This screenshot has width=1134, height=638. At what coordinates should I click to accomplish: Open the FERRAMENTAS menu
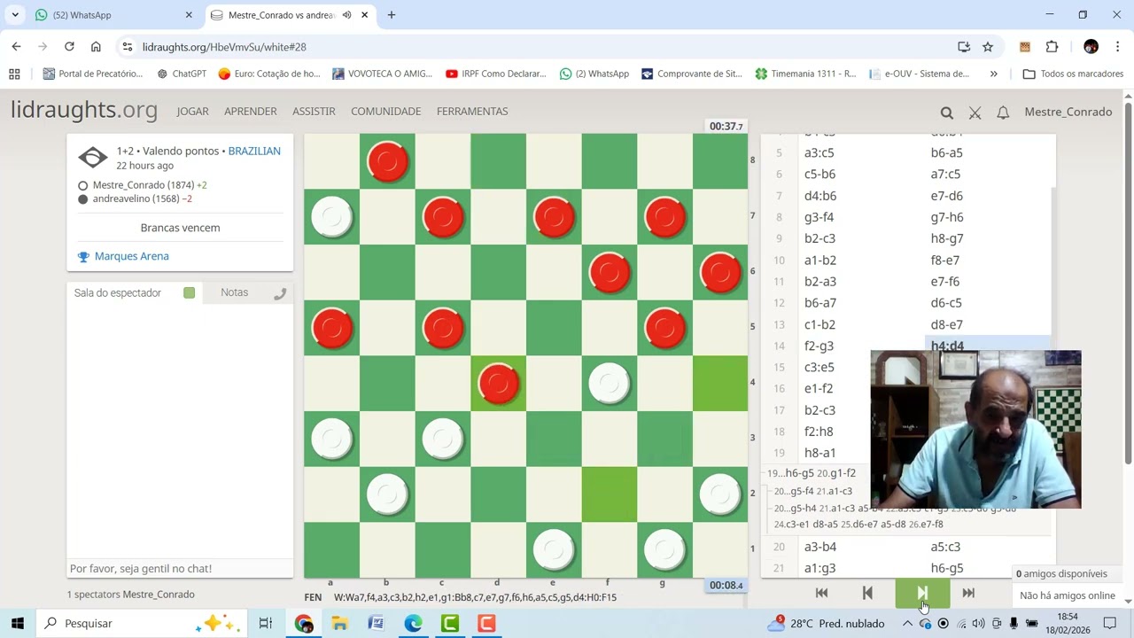(x=472, y=112)
